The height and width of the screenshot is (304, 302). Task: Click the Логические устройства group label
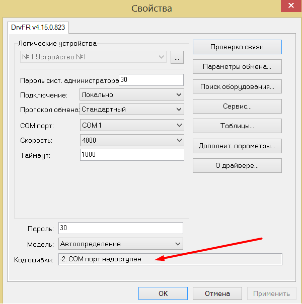[57, 43]
